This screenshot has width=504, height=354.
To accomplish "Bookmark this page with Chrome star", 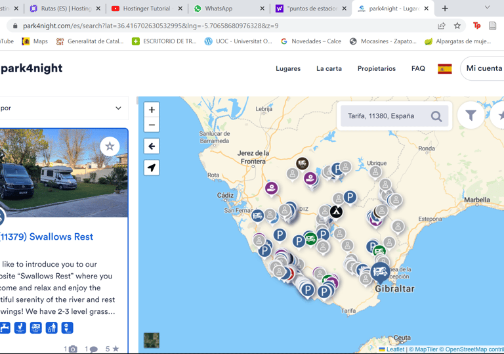I will [457, 26].
